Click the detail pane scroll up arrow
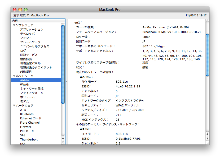This screenshot has height=159, width=220. 207,134
